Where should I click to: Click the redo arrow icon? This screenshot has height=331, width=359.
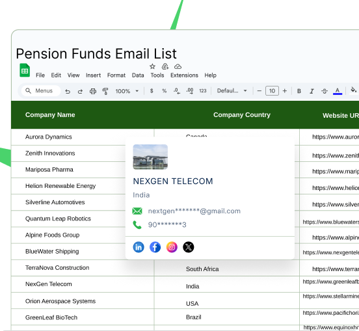[80, 92]
